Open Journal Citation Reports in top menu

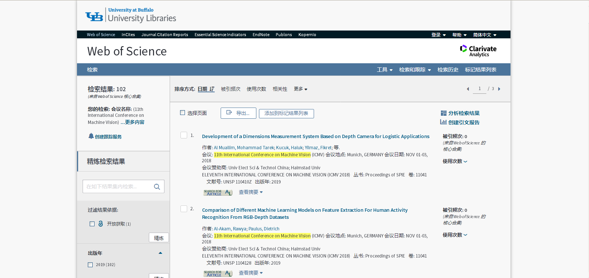pyautogui.click(x=164, y=35)
